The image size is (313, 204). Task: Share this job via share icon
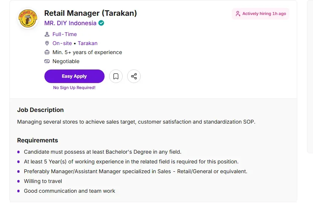(x=134, y=76)
